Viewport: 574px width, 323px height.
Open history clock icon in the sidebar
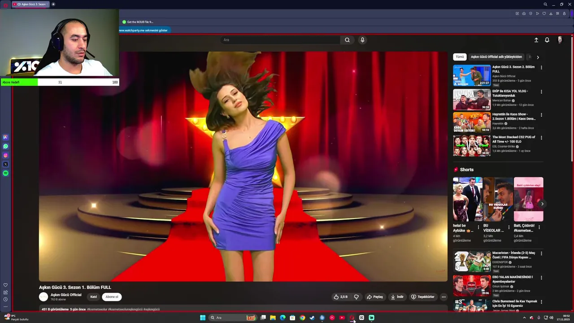click(5, 299)
